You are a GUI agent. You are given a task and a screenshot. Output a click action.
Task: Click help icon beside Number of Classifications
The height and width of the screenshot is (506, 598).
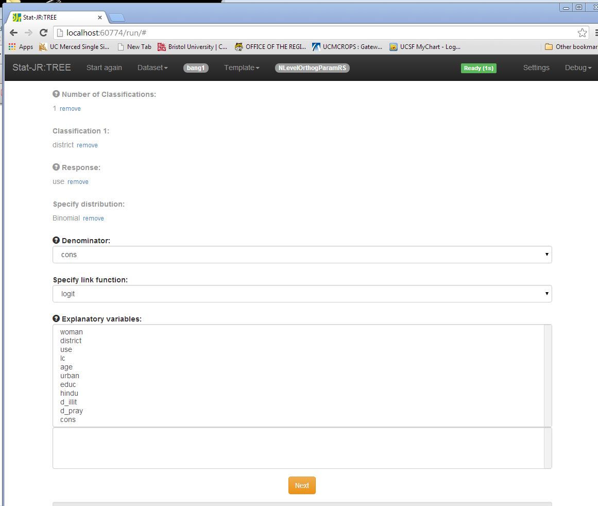point(56,94)
